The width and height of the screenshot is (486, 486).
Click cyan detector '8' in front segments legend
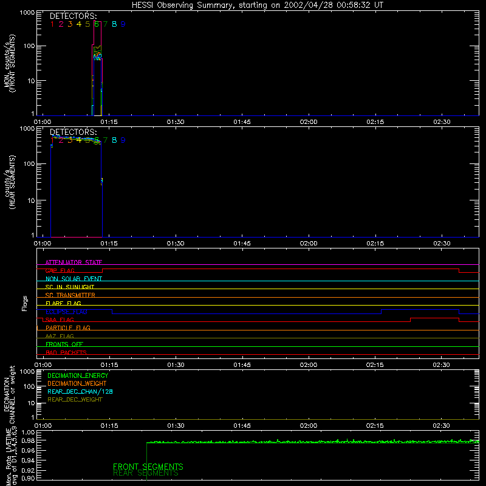click(114, 24)
